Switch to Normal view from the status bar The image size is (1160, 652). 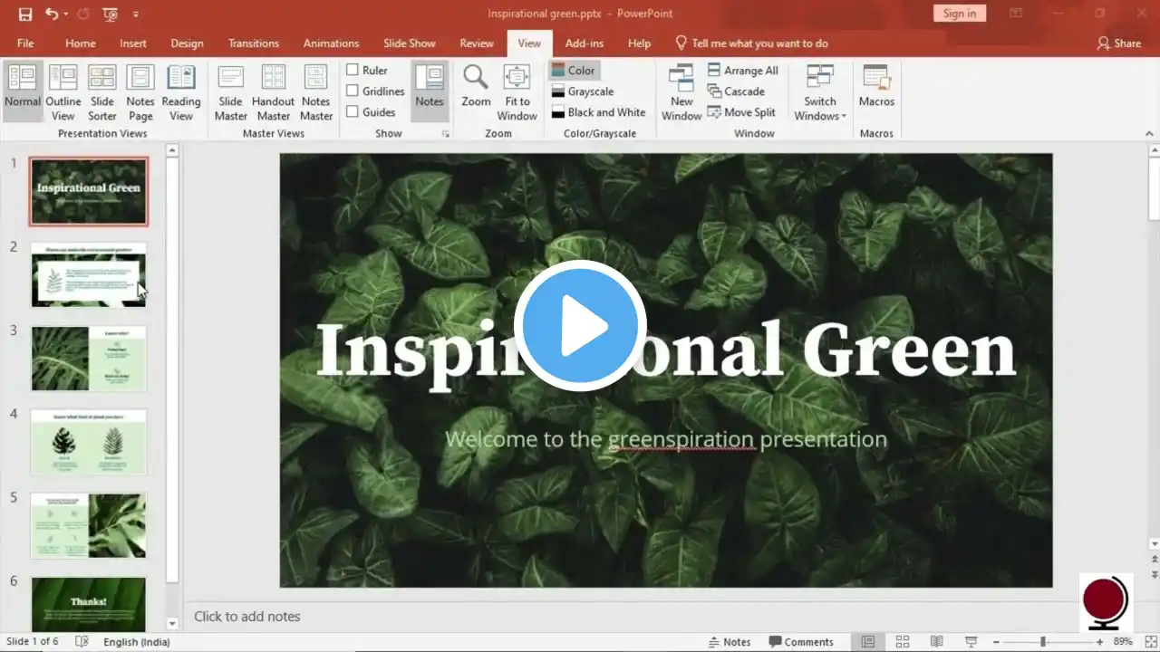(x=868, y=641)
